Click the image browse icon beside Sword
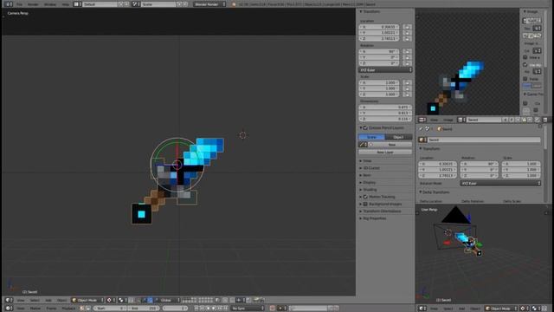This screenshot has height=312, width=554. (461, 120)
